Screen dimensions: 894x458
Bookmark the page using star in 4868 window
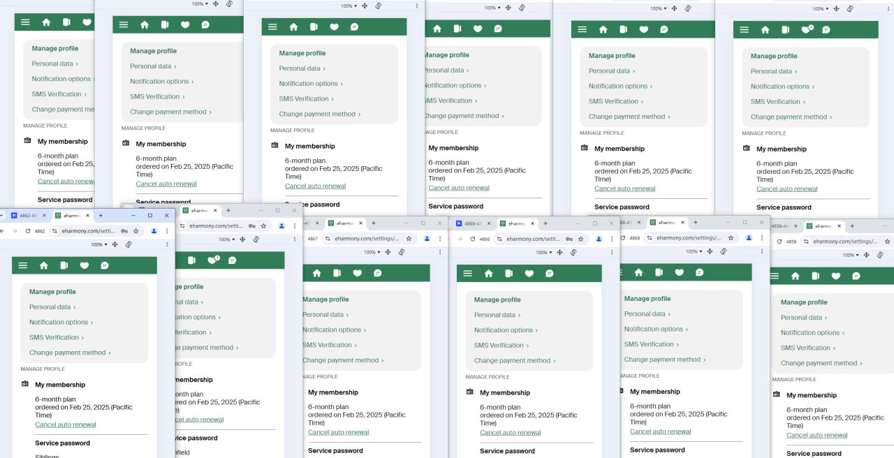731,238
